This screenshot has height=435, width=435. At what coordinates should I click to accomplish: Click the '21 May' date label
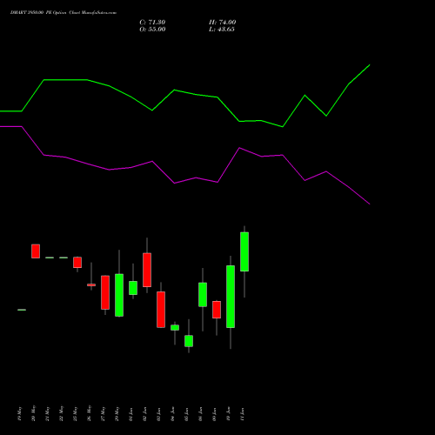[47, 413]
